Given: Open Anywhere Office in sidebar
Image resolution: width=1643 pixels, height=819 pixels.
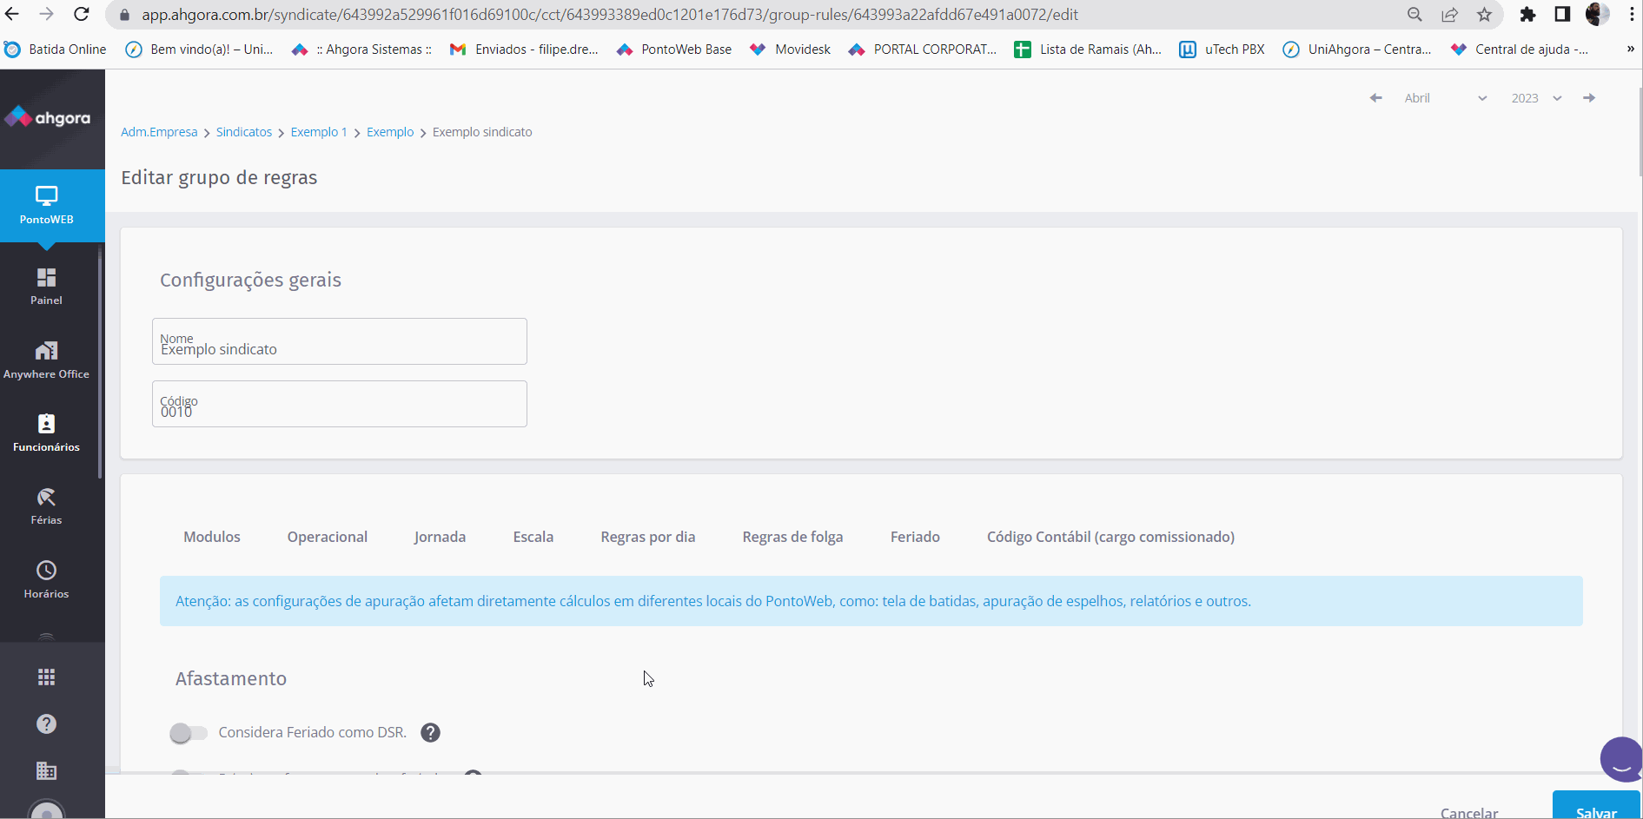Looking at the screenshot, I should pyautogui.click(x=46, y=360).
